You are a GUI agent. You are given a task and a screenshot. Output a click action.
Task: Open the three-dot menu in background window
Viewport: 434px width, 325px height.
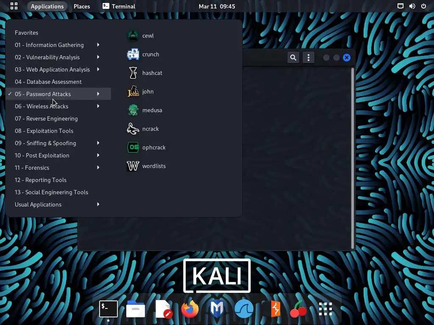309,58
